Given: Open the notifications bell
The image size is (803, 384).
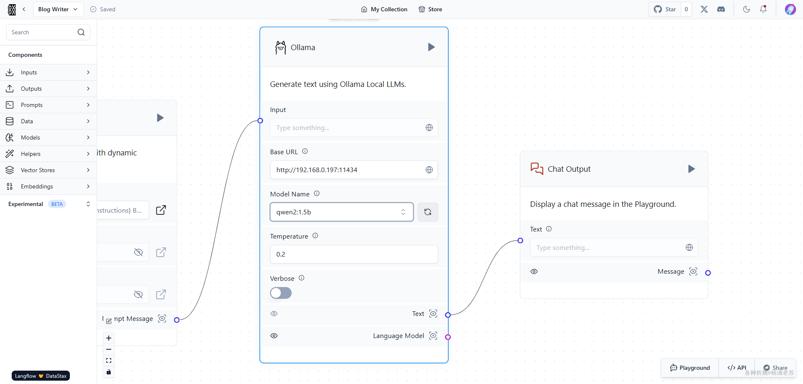Looking at the screenshot, I should (x=763, y=9).
